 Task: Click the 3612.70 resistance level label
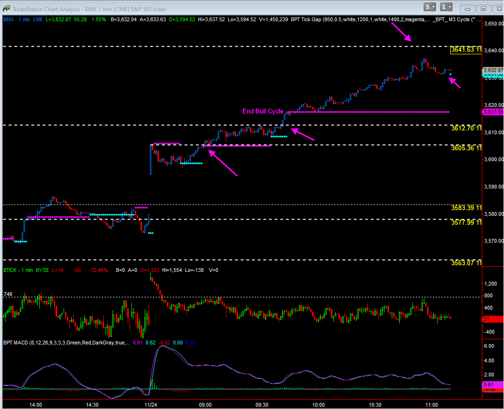[466, 128]
